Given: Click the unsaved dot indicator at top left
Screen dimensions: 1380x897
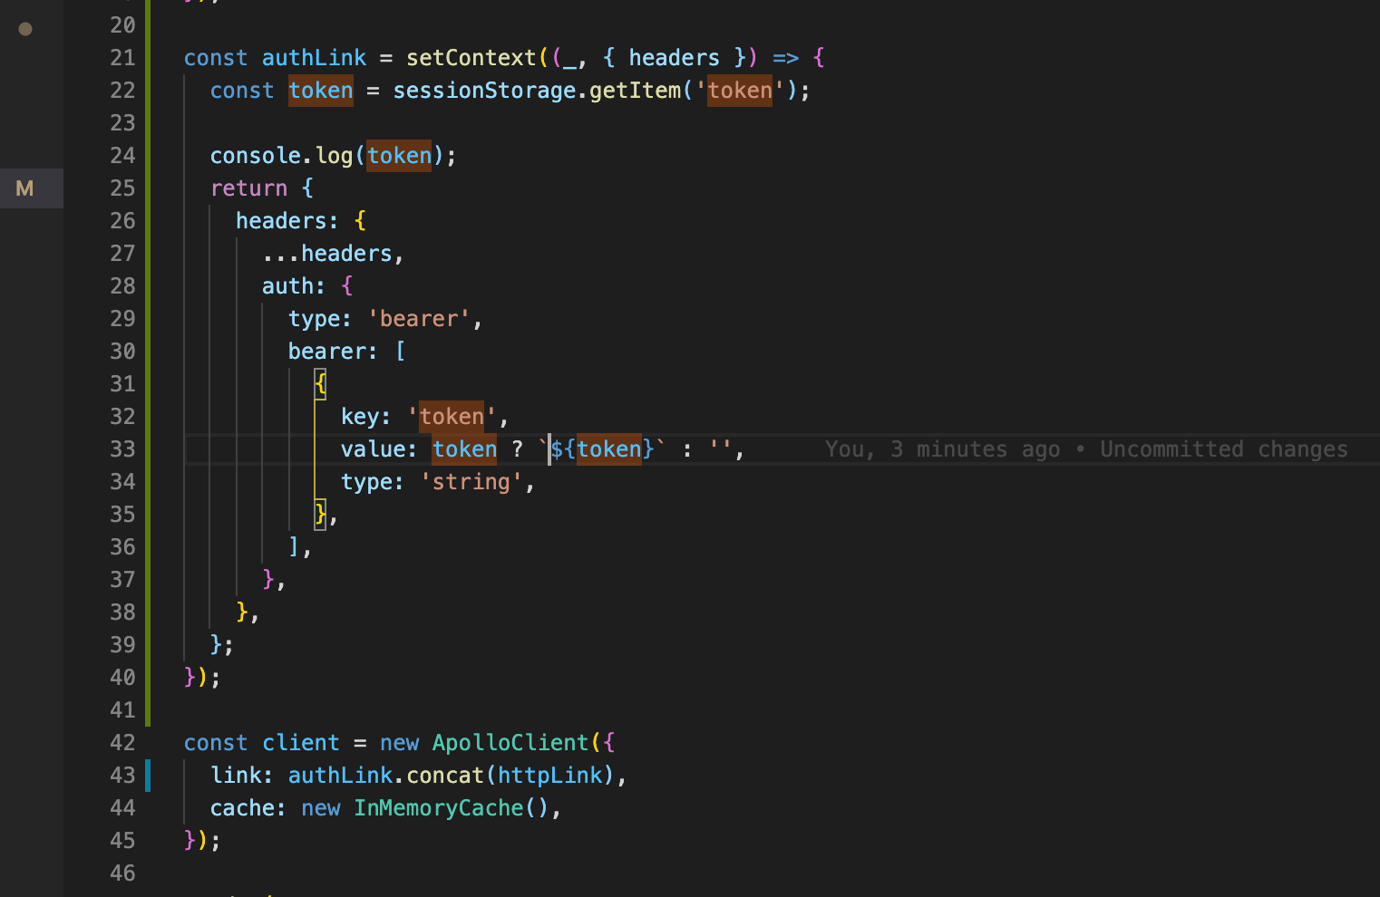Looking at the screenshot, I should [x=25, y=29].
